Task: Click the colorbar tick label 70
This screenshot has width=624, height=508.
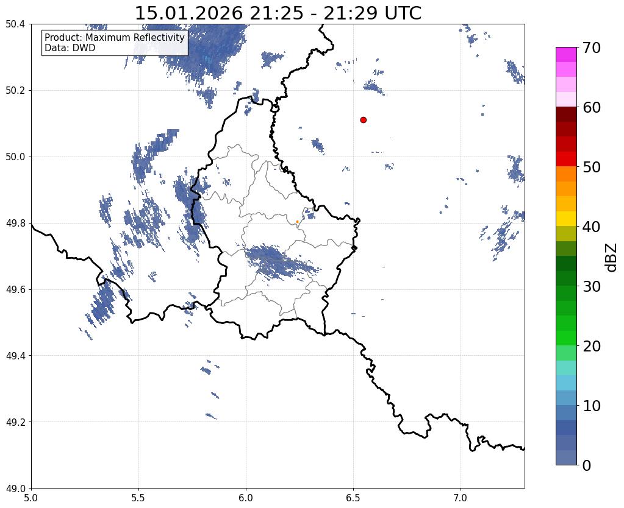Action: pos(592,48)
